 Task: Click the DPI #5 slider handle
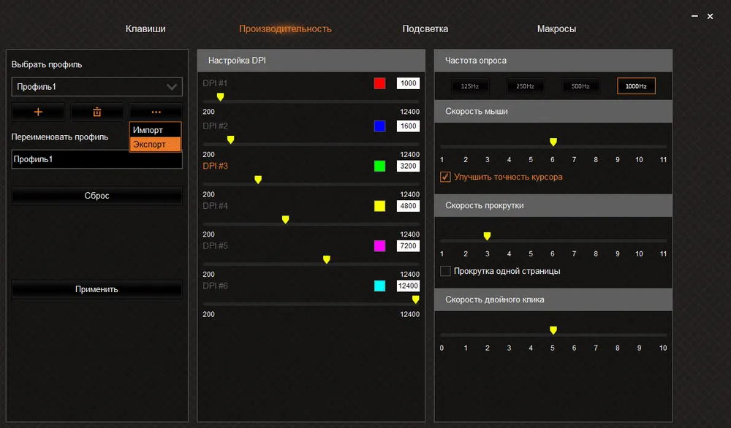(x=326, y=259)
